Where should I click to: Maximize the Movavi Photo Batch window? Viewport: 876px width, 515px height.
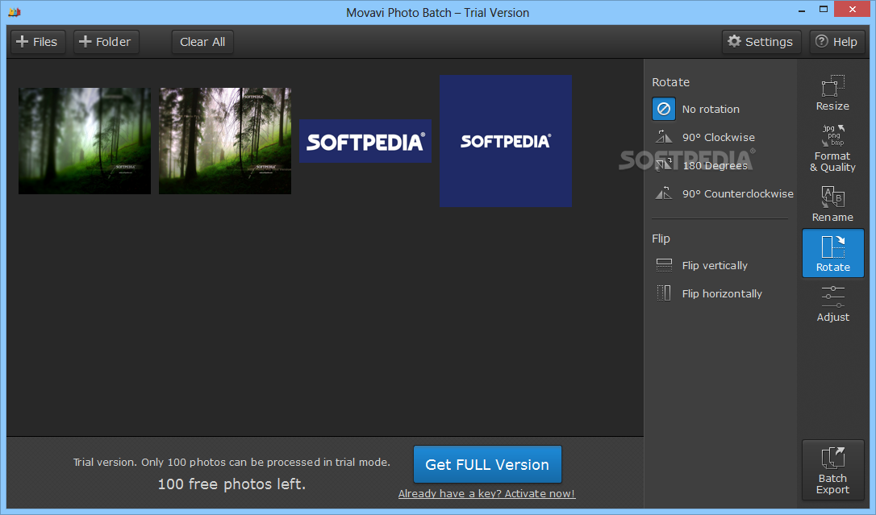click(x=824, y=10)
